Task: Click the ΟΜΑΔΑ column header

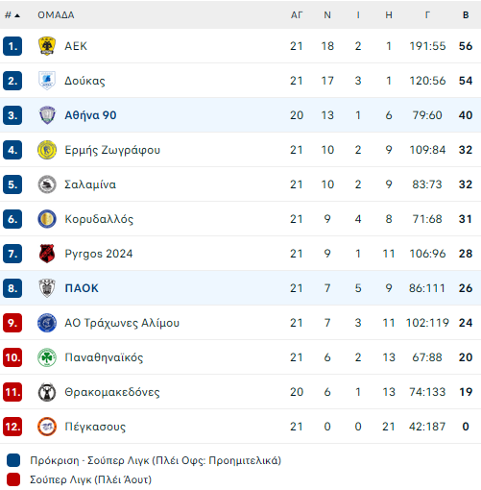Action: pos(56,15)
